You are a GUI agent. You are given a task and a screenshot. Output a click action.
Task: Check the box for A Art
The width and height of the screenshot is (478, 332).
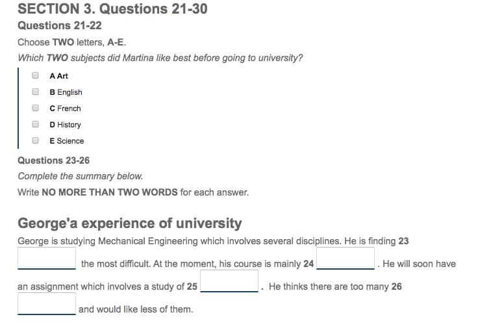pyautogui.click(x=35, y=75)
